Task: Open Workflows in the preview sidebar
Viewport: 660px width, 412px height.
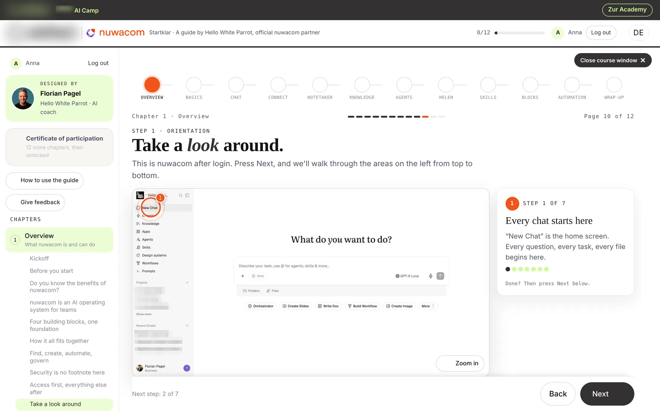Action: pos(147,263)
